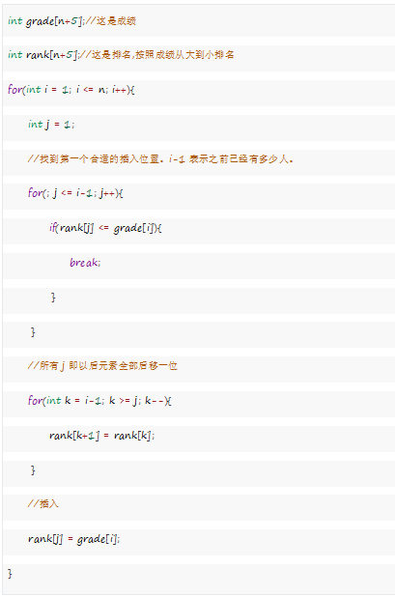Click closing brace of the if block
Viewport: 395px width, 597px height.
coord(53,298)
